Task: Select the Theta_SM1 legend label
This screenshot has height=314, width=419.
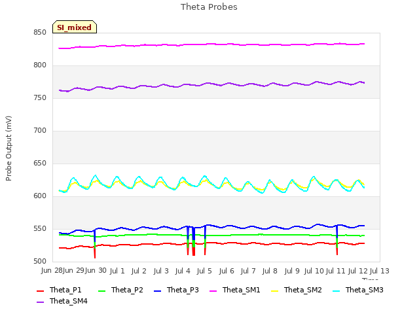Action: click(x=242, y=290)
